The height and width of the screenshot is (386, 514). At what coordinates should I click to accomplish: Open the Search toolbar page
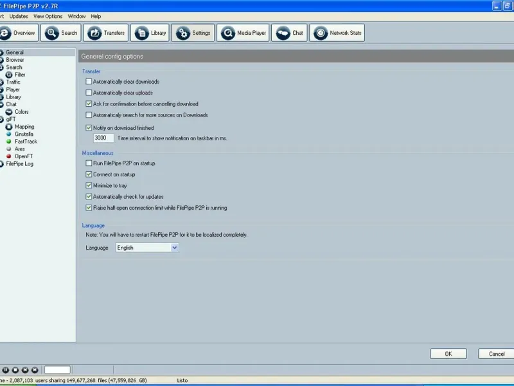60,33
